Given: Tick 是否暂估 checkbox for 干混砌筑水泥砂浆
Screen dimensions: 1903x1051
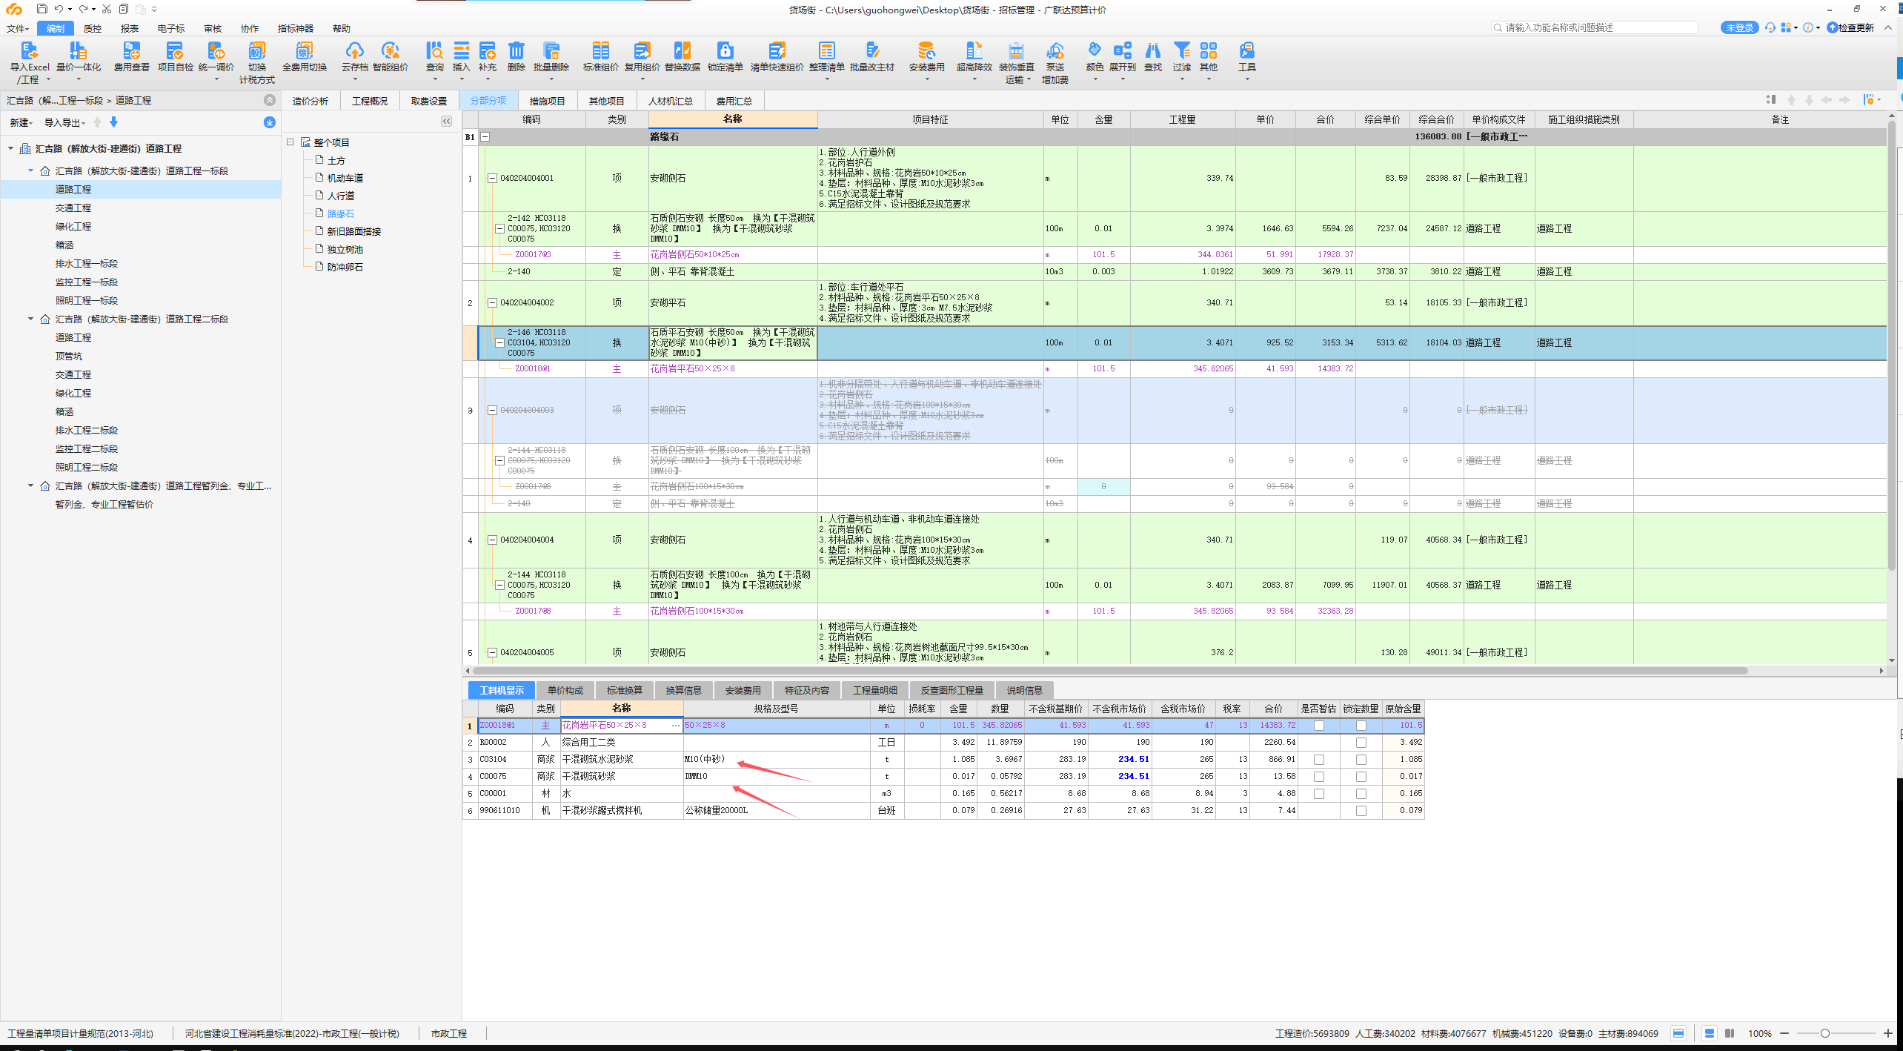Looking at the screenshot, I should (x=1318, y=760).
